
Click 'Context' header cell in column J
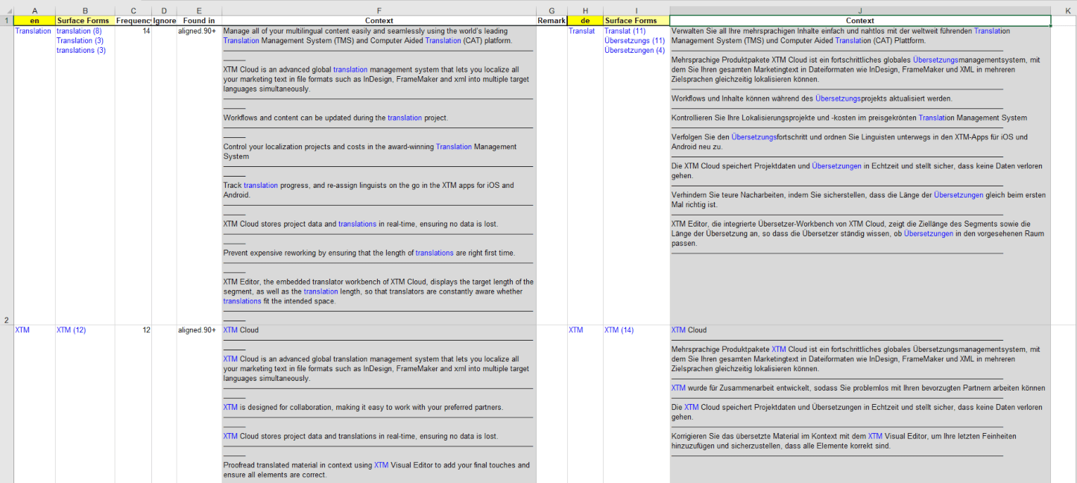click(860, 21)
